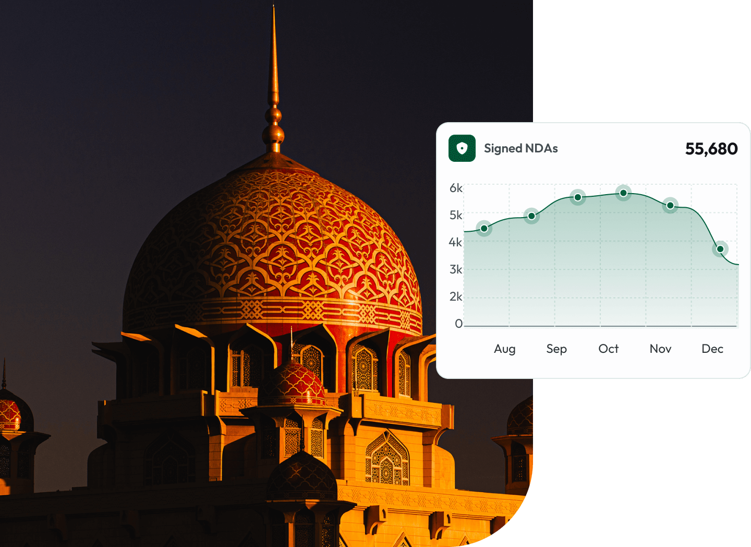Viewport: 751px width, 547px height.
Task: Select the leftmost data point on chart
Action: coord(484,229)
